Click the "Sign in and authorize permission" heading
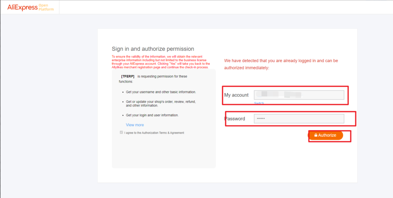Viewport: 393px width, 198px height. [153, 49]
